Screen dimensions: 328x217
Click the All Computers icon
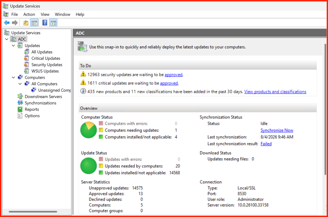(27, 84)
